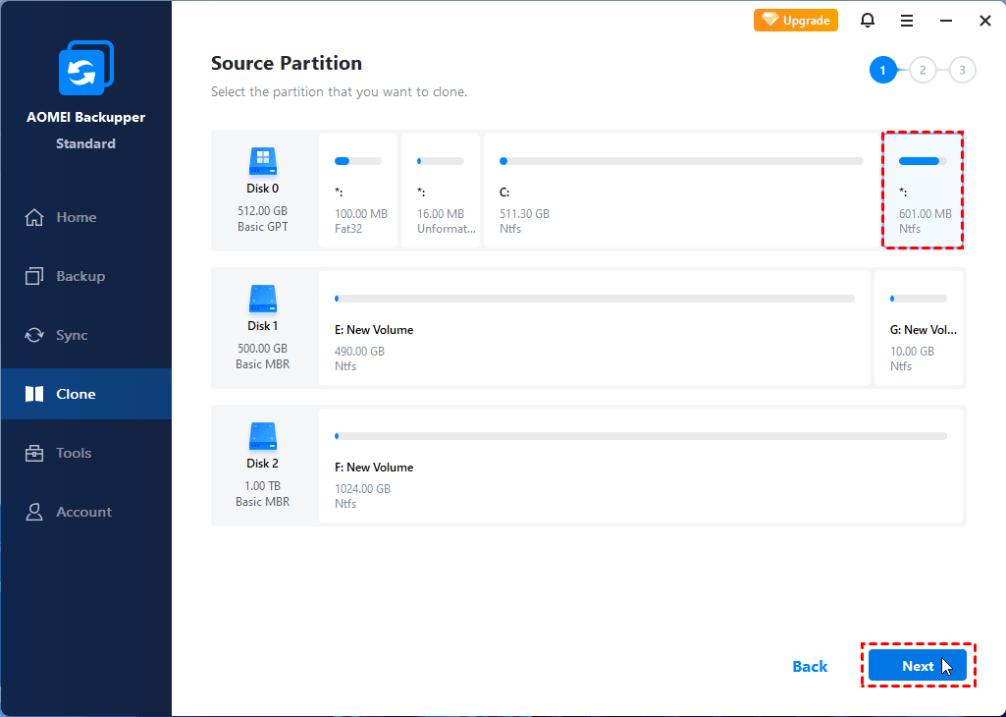Choose the 16.00 MB unformatted partition

click(441, 192)
